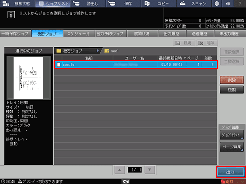Click the folder 削除 button beside 新規
The height and width of the screenshot is (184, 246).
pos(207,43)
